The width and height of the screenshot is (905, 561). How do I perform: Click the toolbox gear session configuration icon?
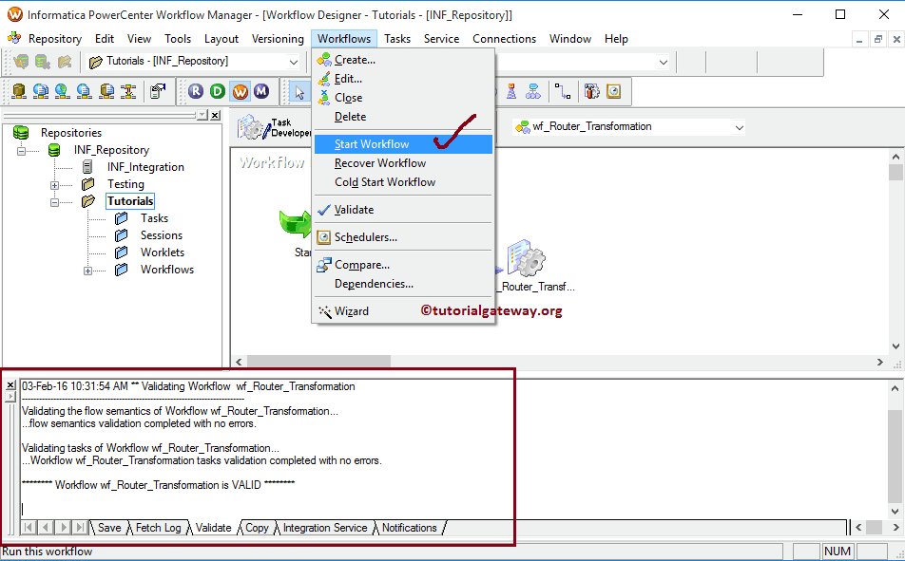coord(591,91)
